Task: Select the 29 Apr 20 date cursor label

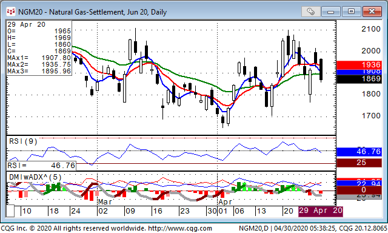Action: (321, 211)
